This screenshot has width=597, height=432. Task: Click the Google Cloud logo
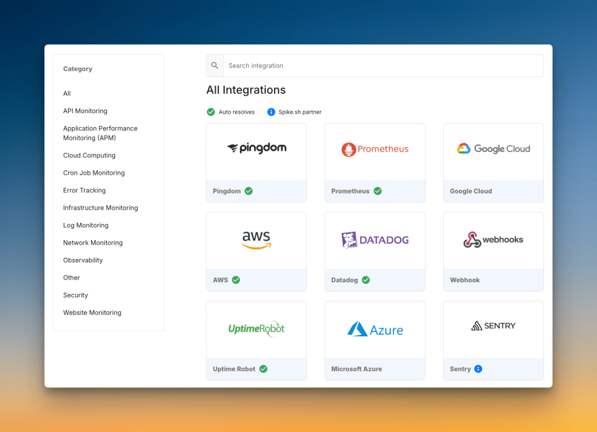tap(493, 149)
